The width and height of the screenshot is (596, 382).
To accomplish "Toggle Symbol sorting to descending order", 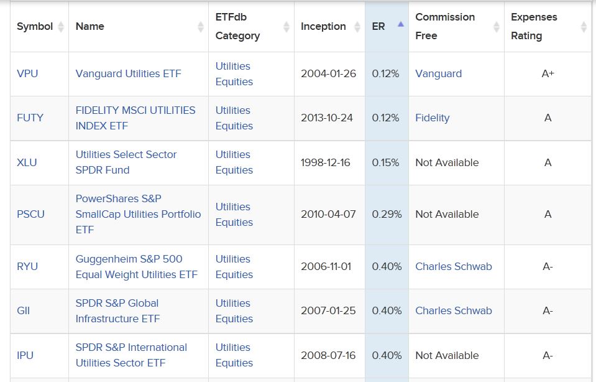I will point(60,26).
